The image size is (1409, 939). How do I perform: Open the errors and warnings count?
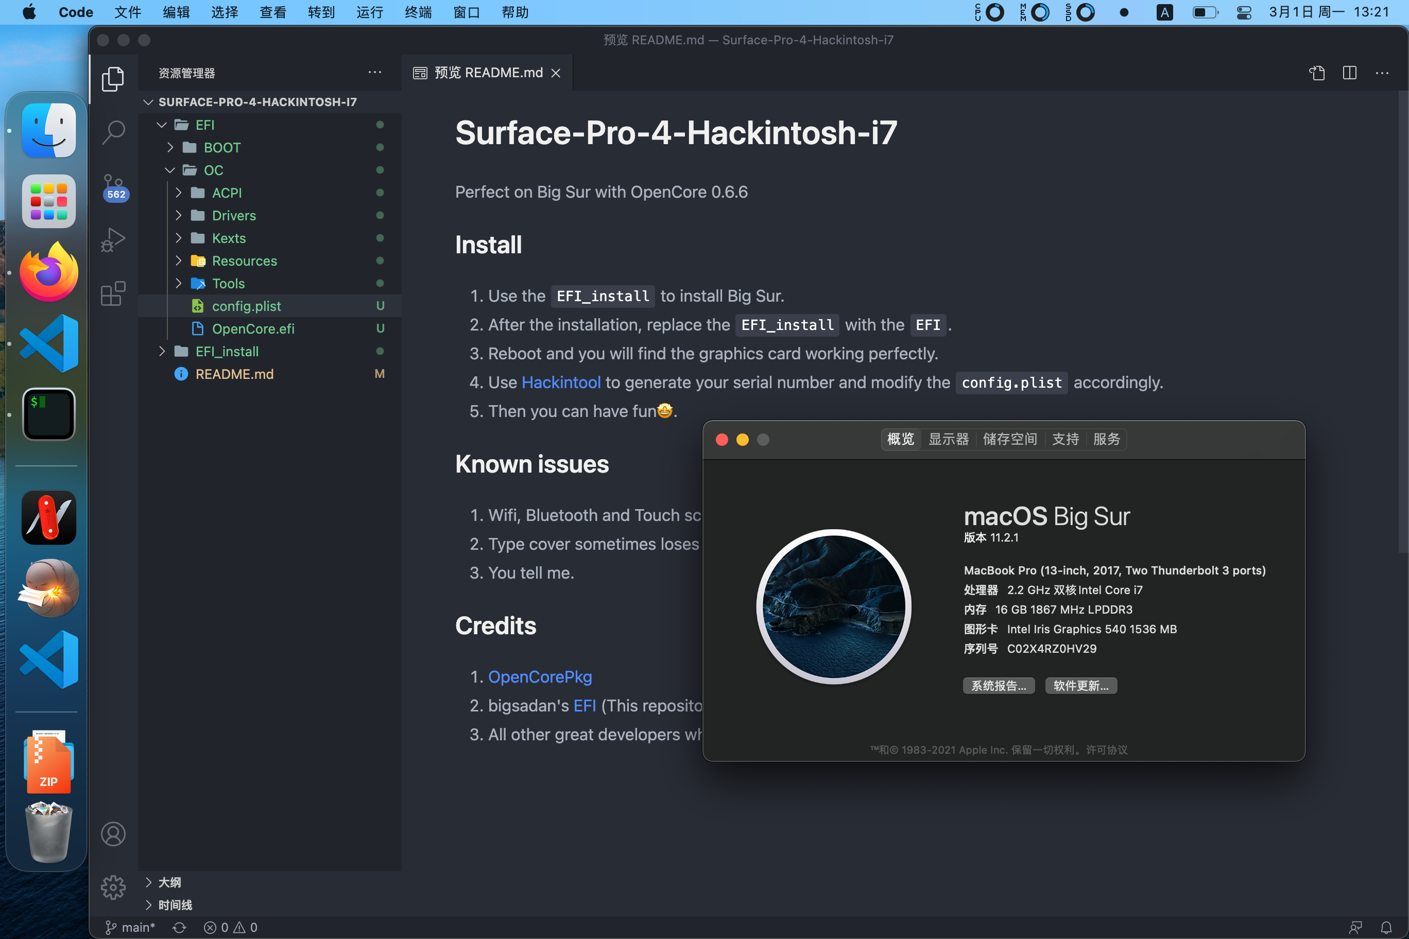(231, 927)
